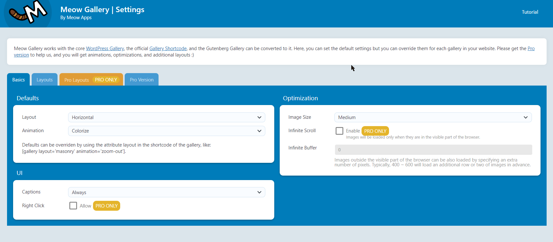
Task: Click the 'Animation' field label
Action: [x=33, y=131]
